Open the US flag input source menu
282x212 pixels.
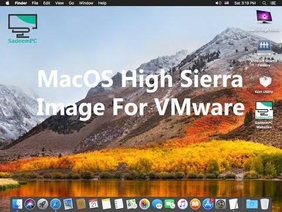coord(227,3)
